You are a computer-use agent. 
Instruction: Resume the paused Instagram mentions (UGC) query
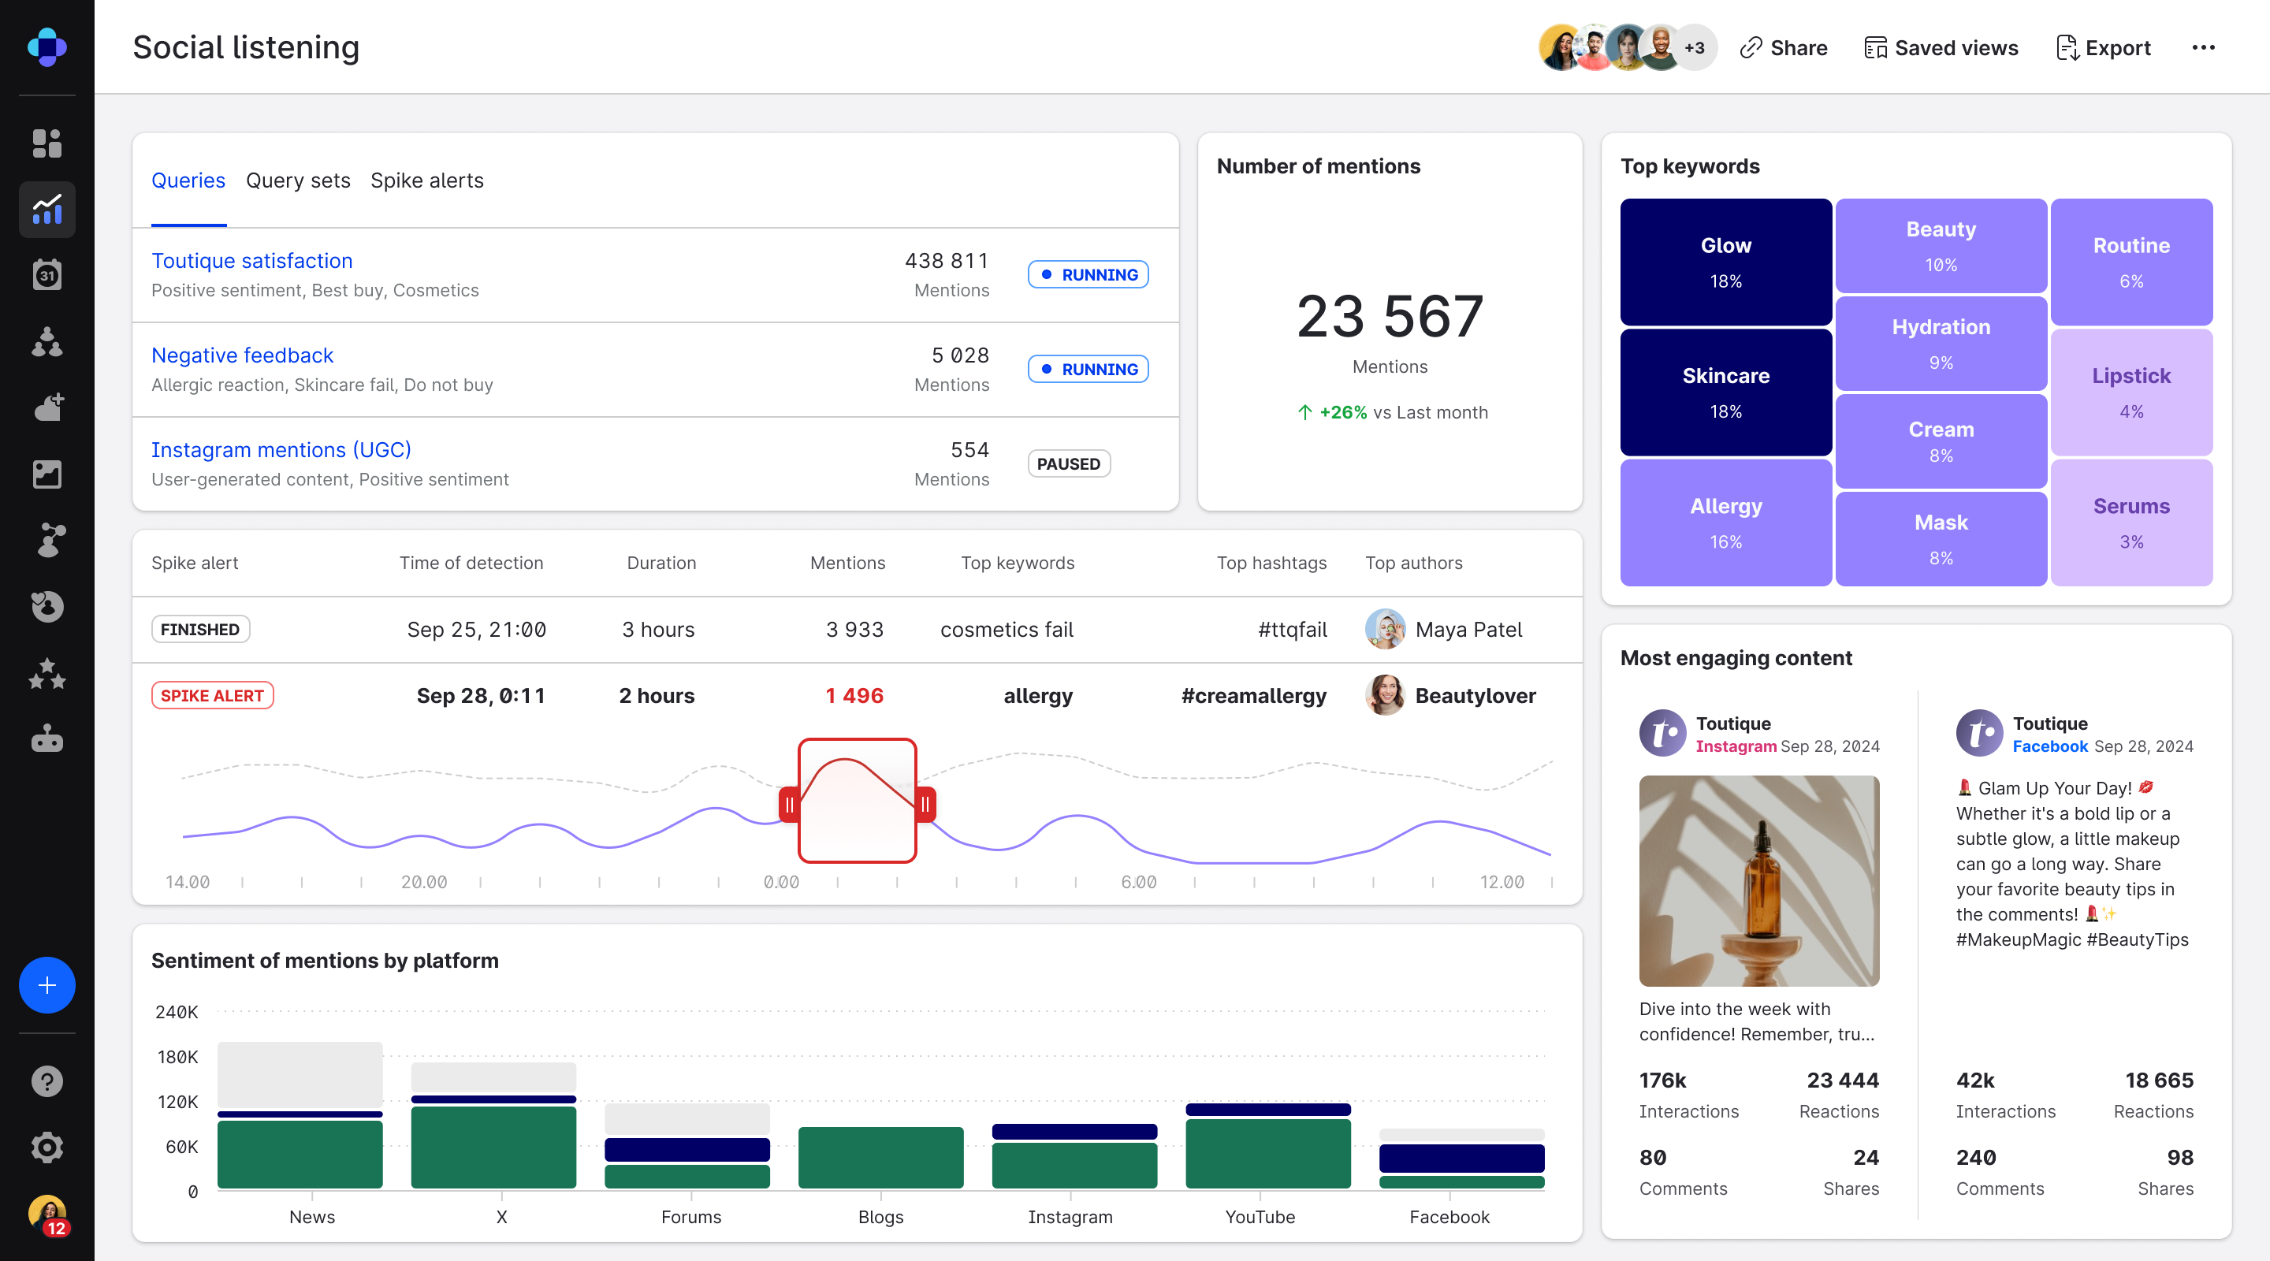click(1068, 463)
